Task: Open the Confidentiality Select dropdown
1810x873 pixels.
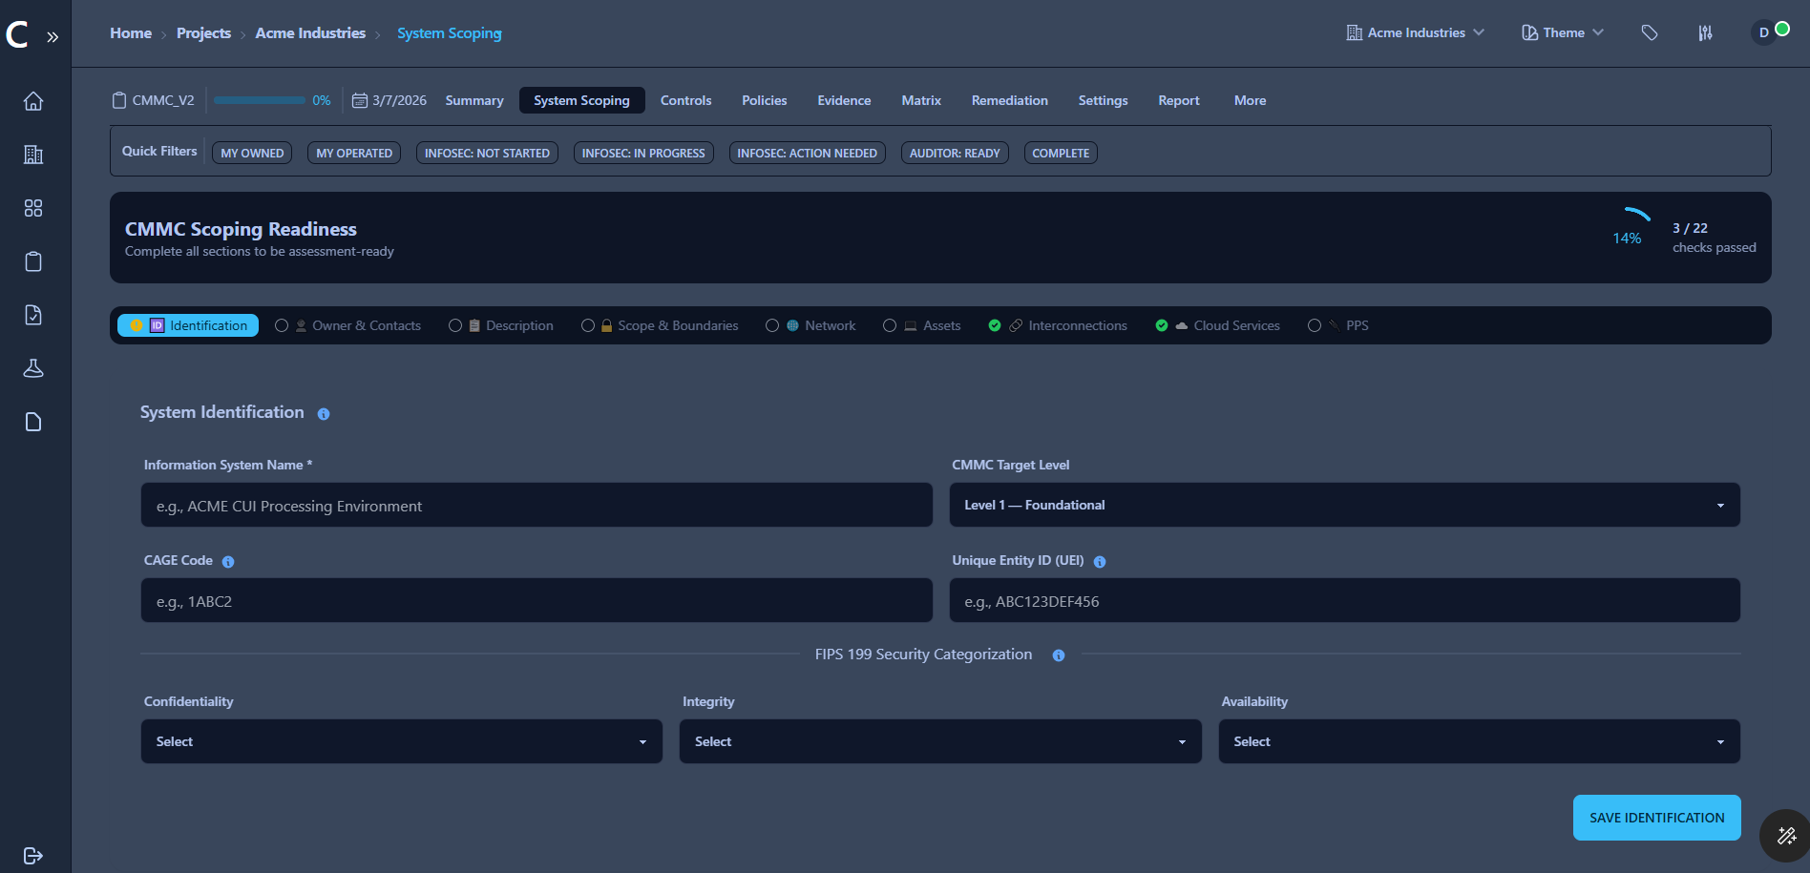Action: pos(402,741)
